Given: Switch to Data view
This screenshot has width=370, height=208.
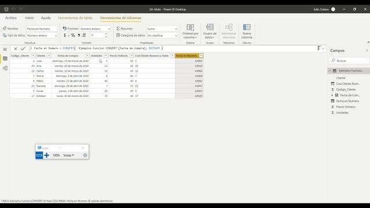Looking at the screenshot, I should tap(5, 58).
